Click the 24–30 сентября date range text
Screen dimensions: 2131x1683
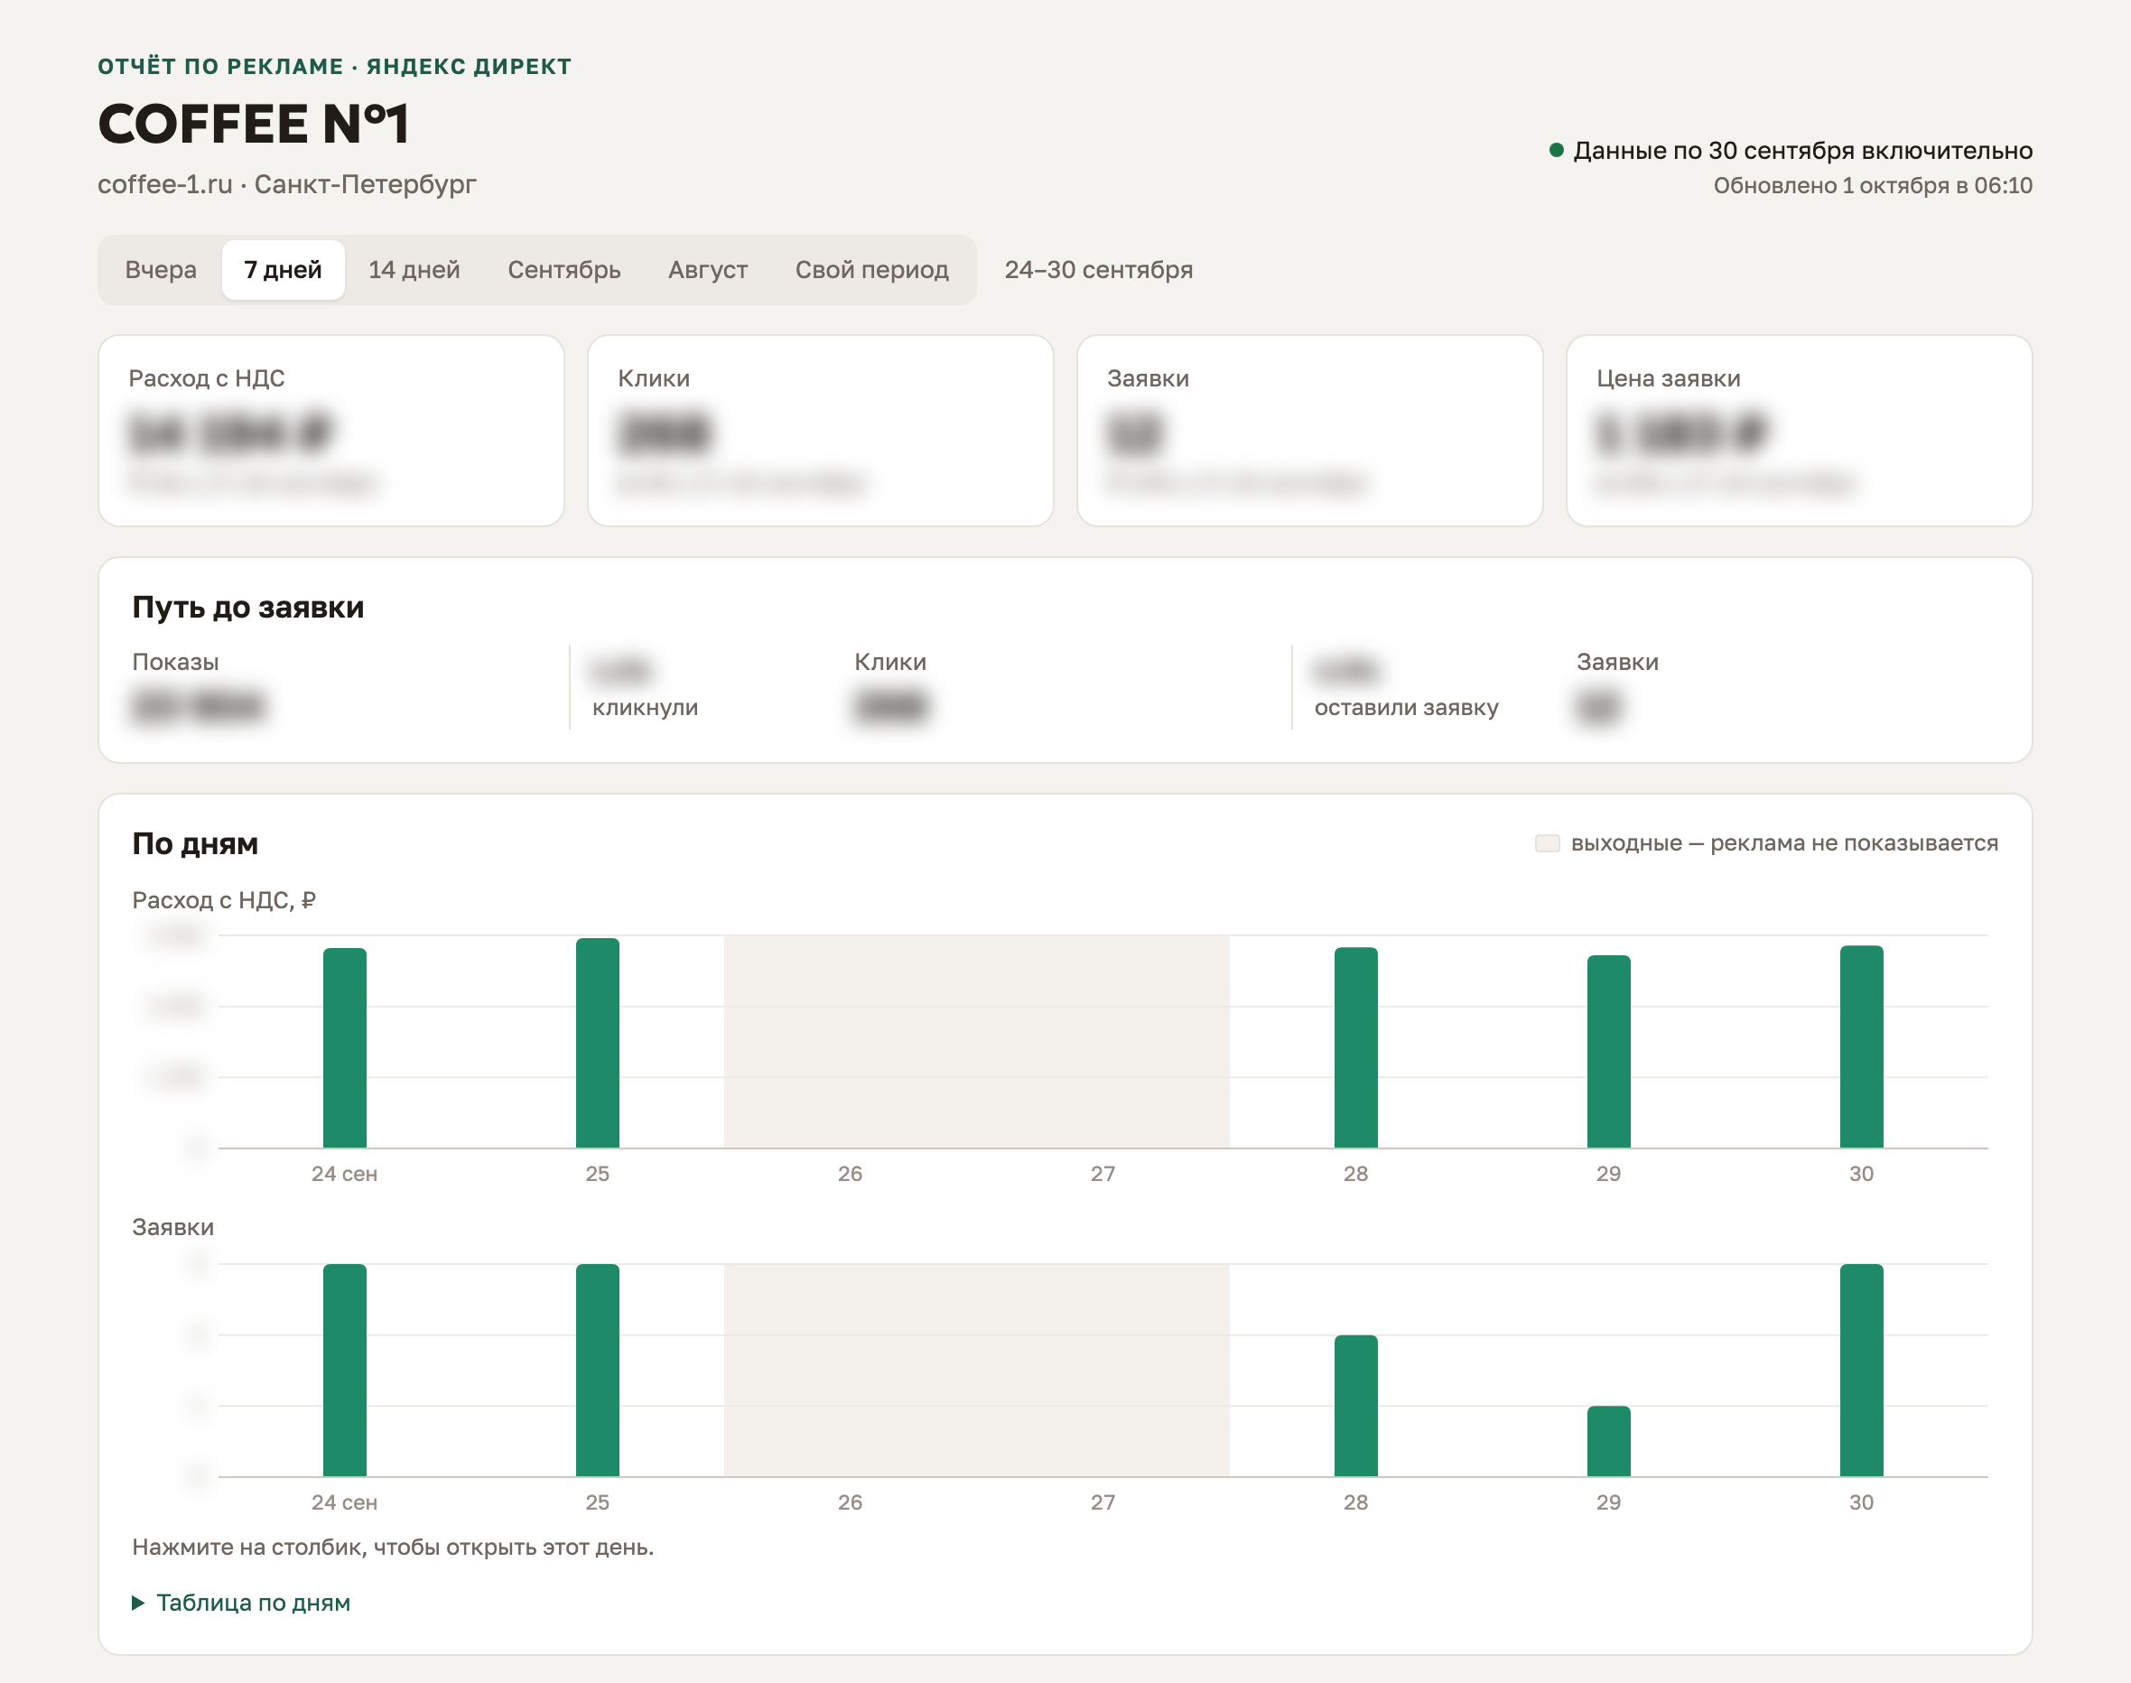(1099, 270)
